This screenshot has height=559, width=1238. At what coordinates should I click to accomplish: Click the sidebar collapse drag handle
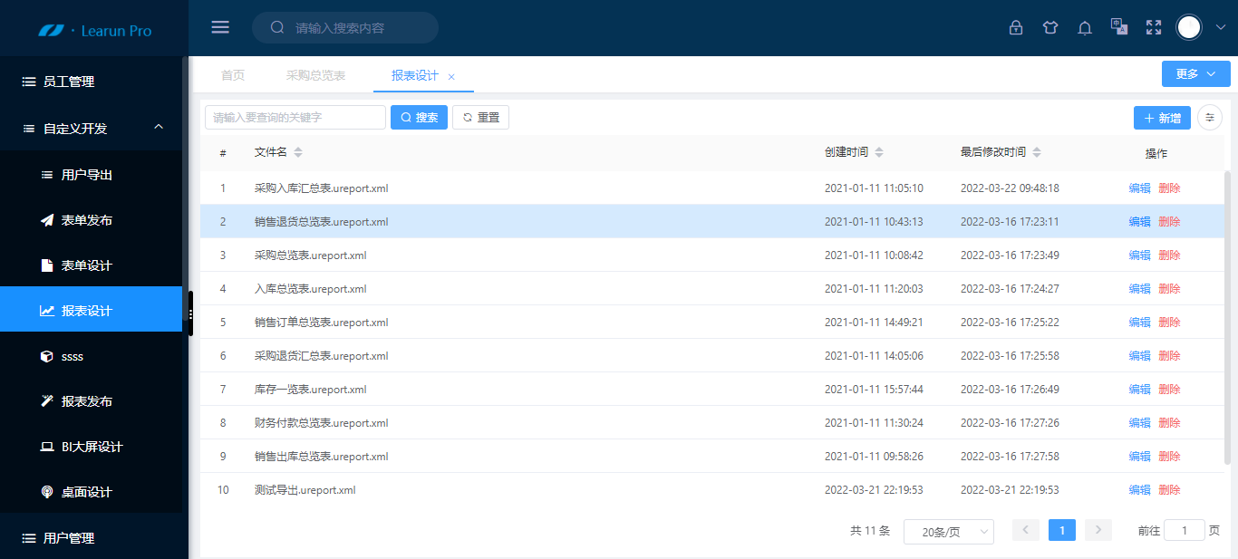click(190, 313)
